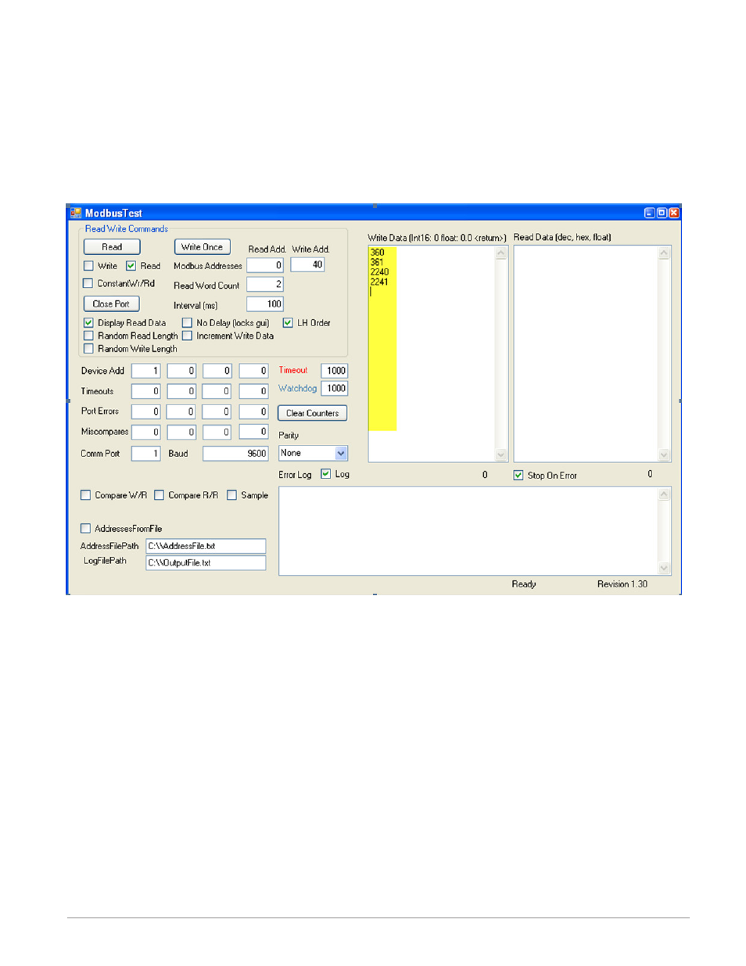This screenshot has height=966, width=746.
Task: Click the Read Write Commands group label
Action: (127, 229)
